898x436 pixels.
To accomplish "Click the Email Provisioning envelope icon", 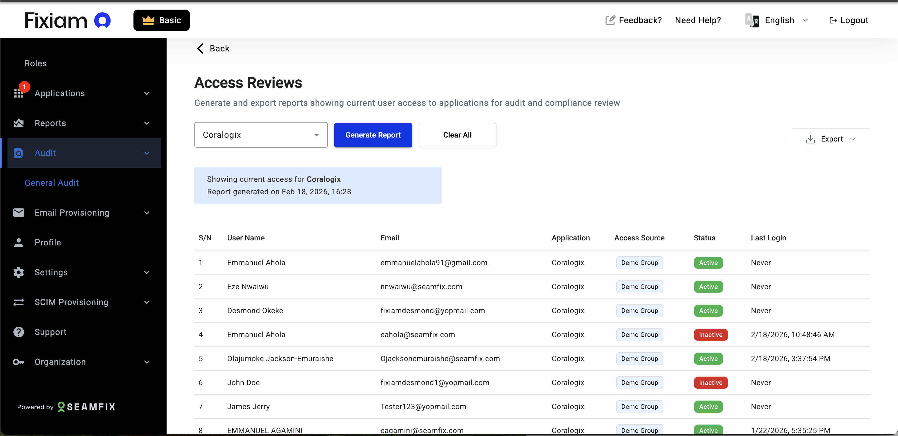I will coord(18,213).
